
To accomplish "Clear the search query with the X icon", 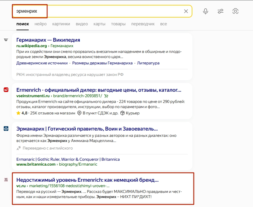I will coord(186,11).
